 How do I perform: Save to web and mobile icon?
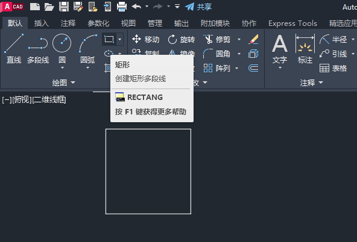(107, 7)
